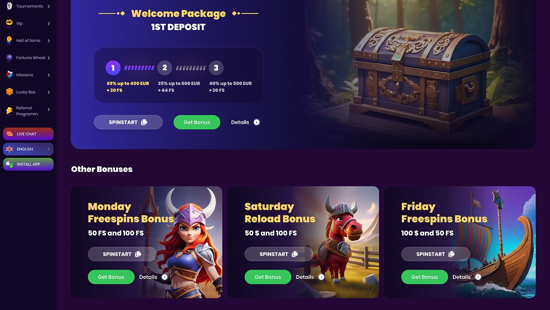Viewport: 550px width, 310px height.
Task: Click info icon on Friday Freespins Bonus
Action: (x=478, y=277)
